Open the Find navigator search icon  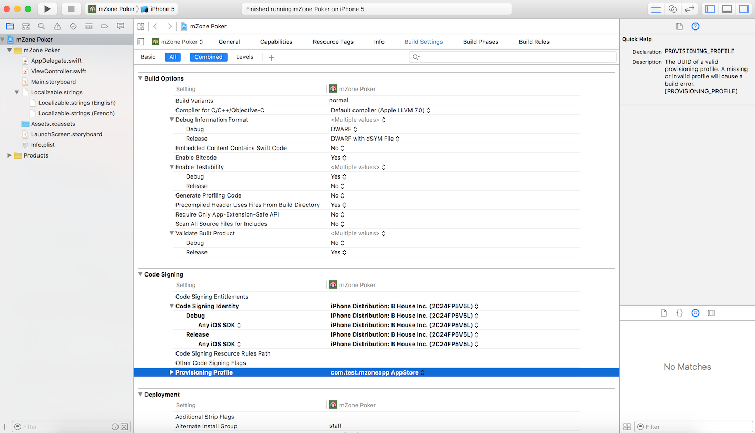pyautogui.click(x=42, y=26)
